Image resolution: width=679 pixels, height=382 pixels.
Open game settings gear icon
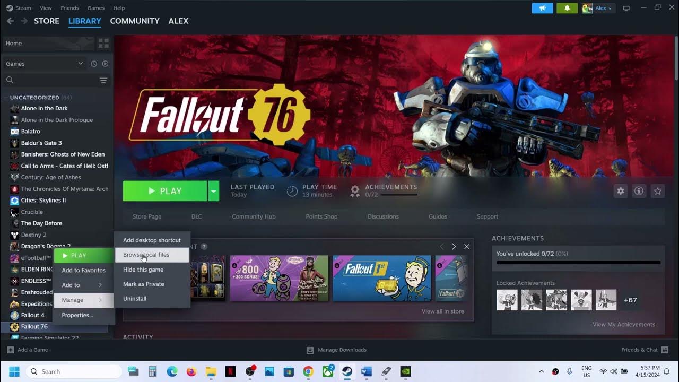[621, 191]
